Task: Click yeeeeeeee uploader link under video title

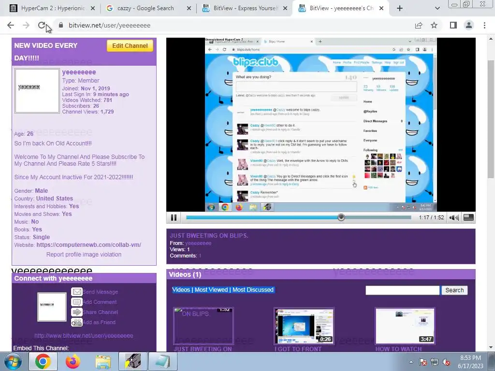Action: click(x=198, y=243)
